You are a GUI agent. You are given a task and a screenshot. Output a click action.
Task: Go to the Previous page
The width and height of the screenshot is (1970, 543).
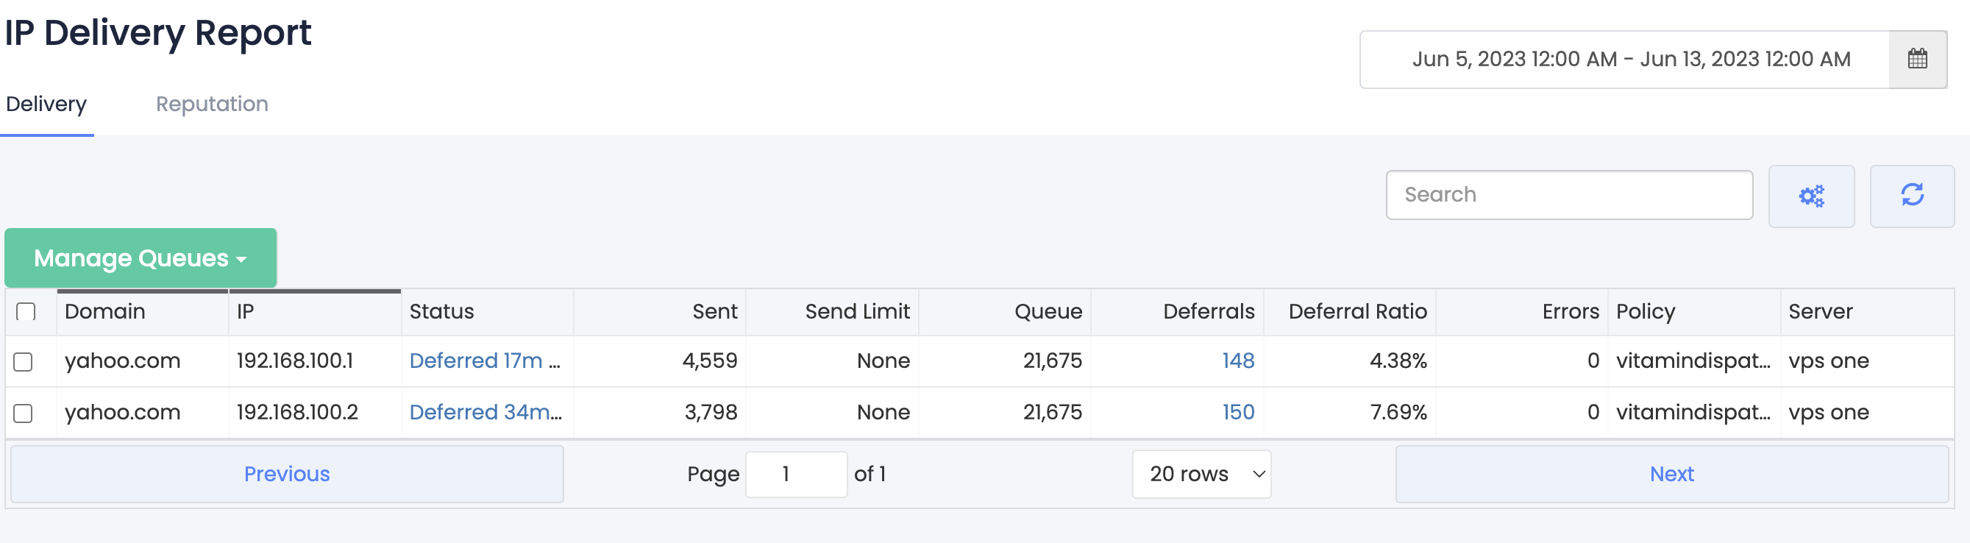coord(287,474)
